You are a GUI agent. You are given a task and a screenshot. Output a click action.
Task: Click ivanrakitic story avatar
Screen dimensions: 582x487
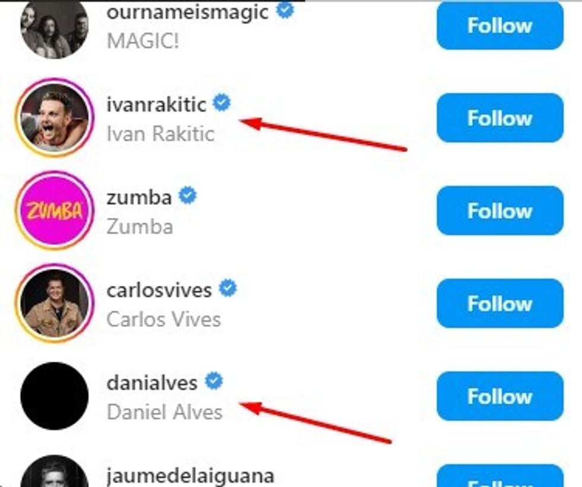(54, 118)
